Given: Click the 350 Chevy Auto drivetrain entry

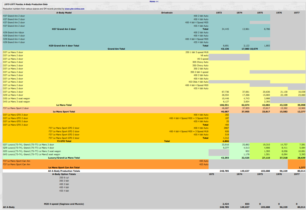Looking at the screenshot, I should [200, 66].
